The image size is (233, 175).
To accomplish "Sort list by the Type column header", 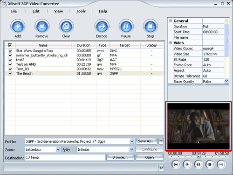I will click(103, 45).
